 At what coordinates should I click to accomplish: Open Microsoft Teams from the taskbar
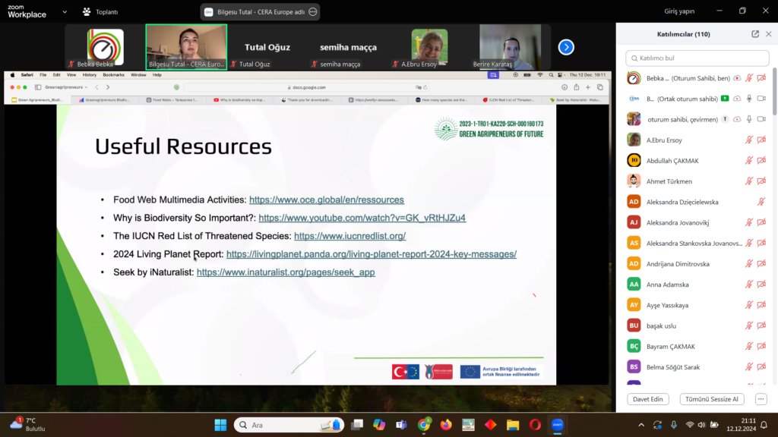402,425
